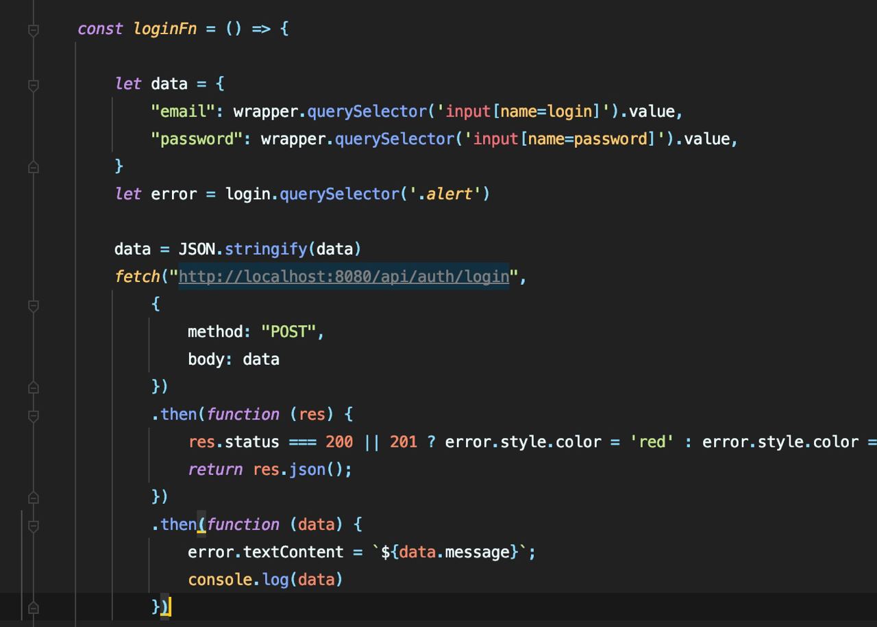Screen dimensions: 877x627
Task: Click the json() call in res.json()
Action: [x=316, y=470]
